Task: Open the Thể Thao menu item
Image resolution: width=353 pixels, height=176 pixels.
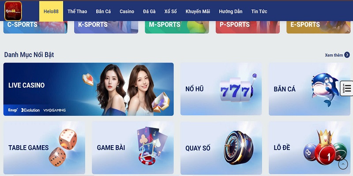Action: point(77,11)
